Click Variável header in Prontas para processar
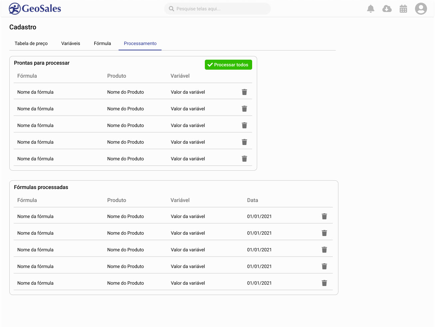 point(180,76)
